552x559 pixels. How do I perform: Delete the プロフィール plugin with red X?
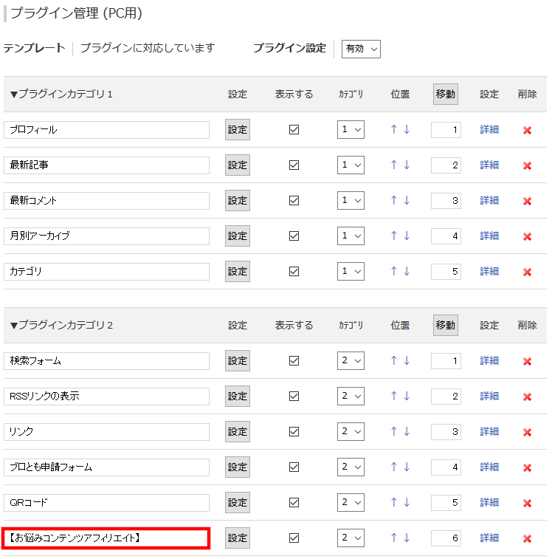coord(527,130)
